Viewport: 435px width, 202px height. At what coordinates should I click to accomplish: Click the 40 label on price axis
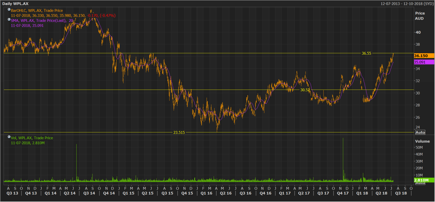(418, 32)
